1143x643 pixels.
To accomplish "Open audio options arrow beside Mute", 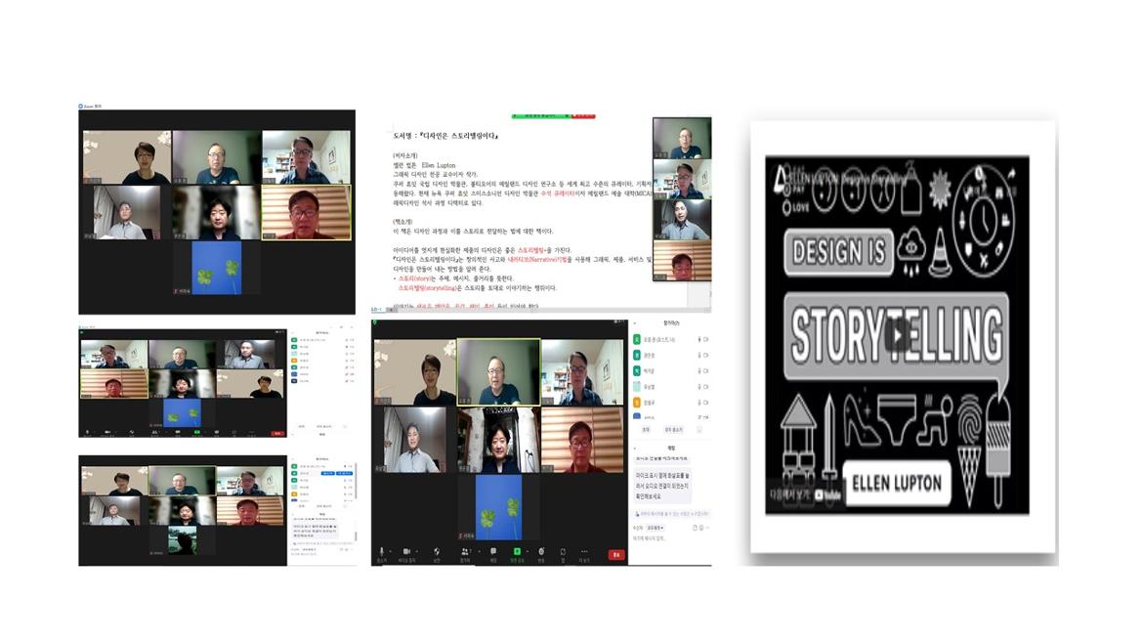I will [x=390, y=552].
